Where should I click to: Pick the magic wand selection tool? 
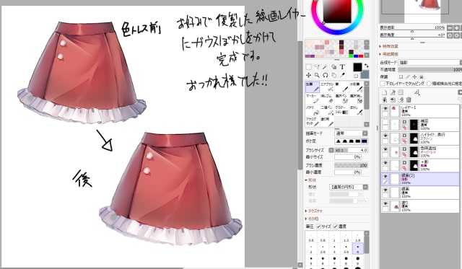[325, 67]
